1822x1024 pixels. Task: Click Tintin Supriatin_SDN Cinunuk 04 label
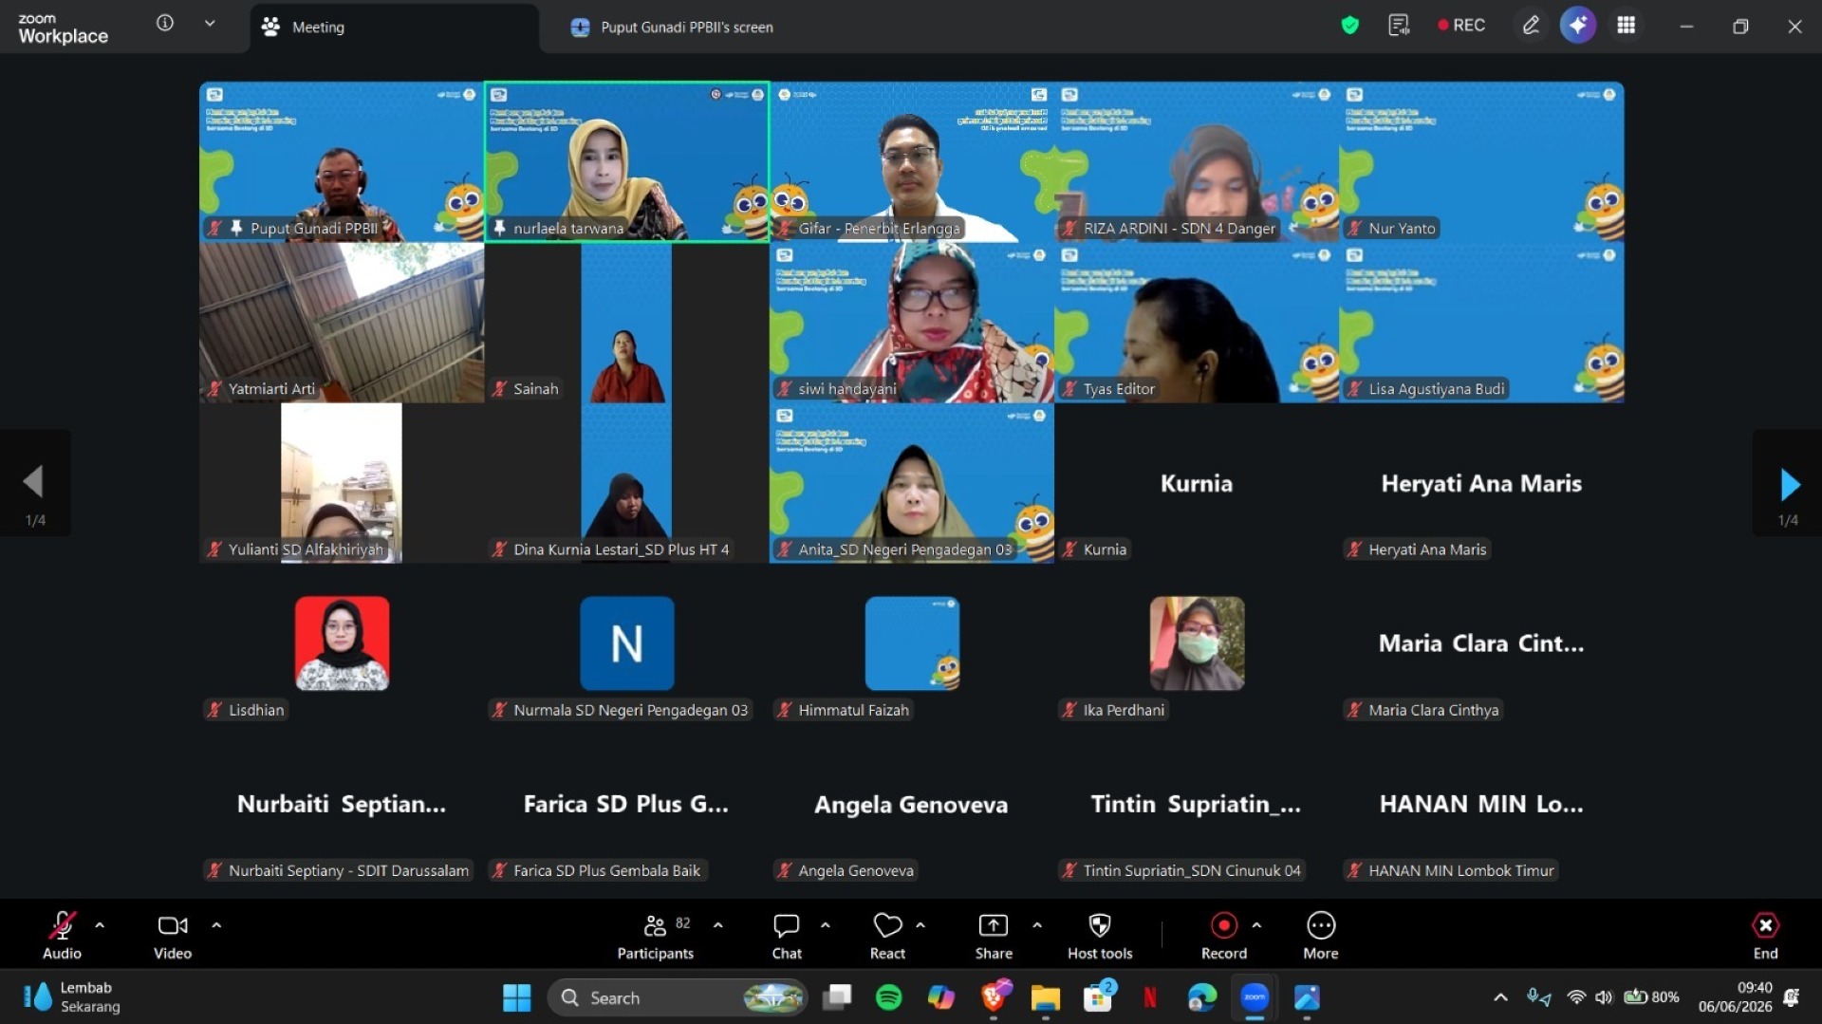click(x=1182, y=870)
